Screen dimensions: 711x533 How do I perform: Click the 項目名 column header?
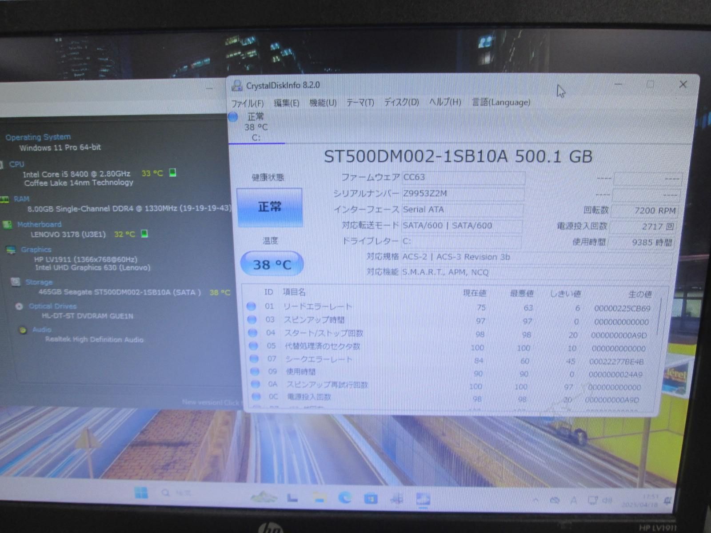pyautogui.click(x=294, y=292)
